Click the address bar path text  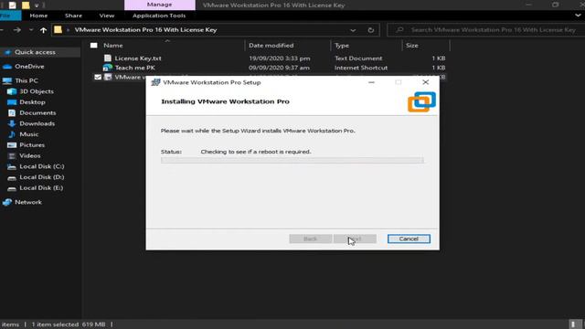point(145,30)
